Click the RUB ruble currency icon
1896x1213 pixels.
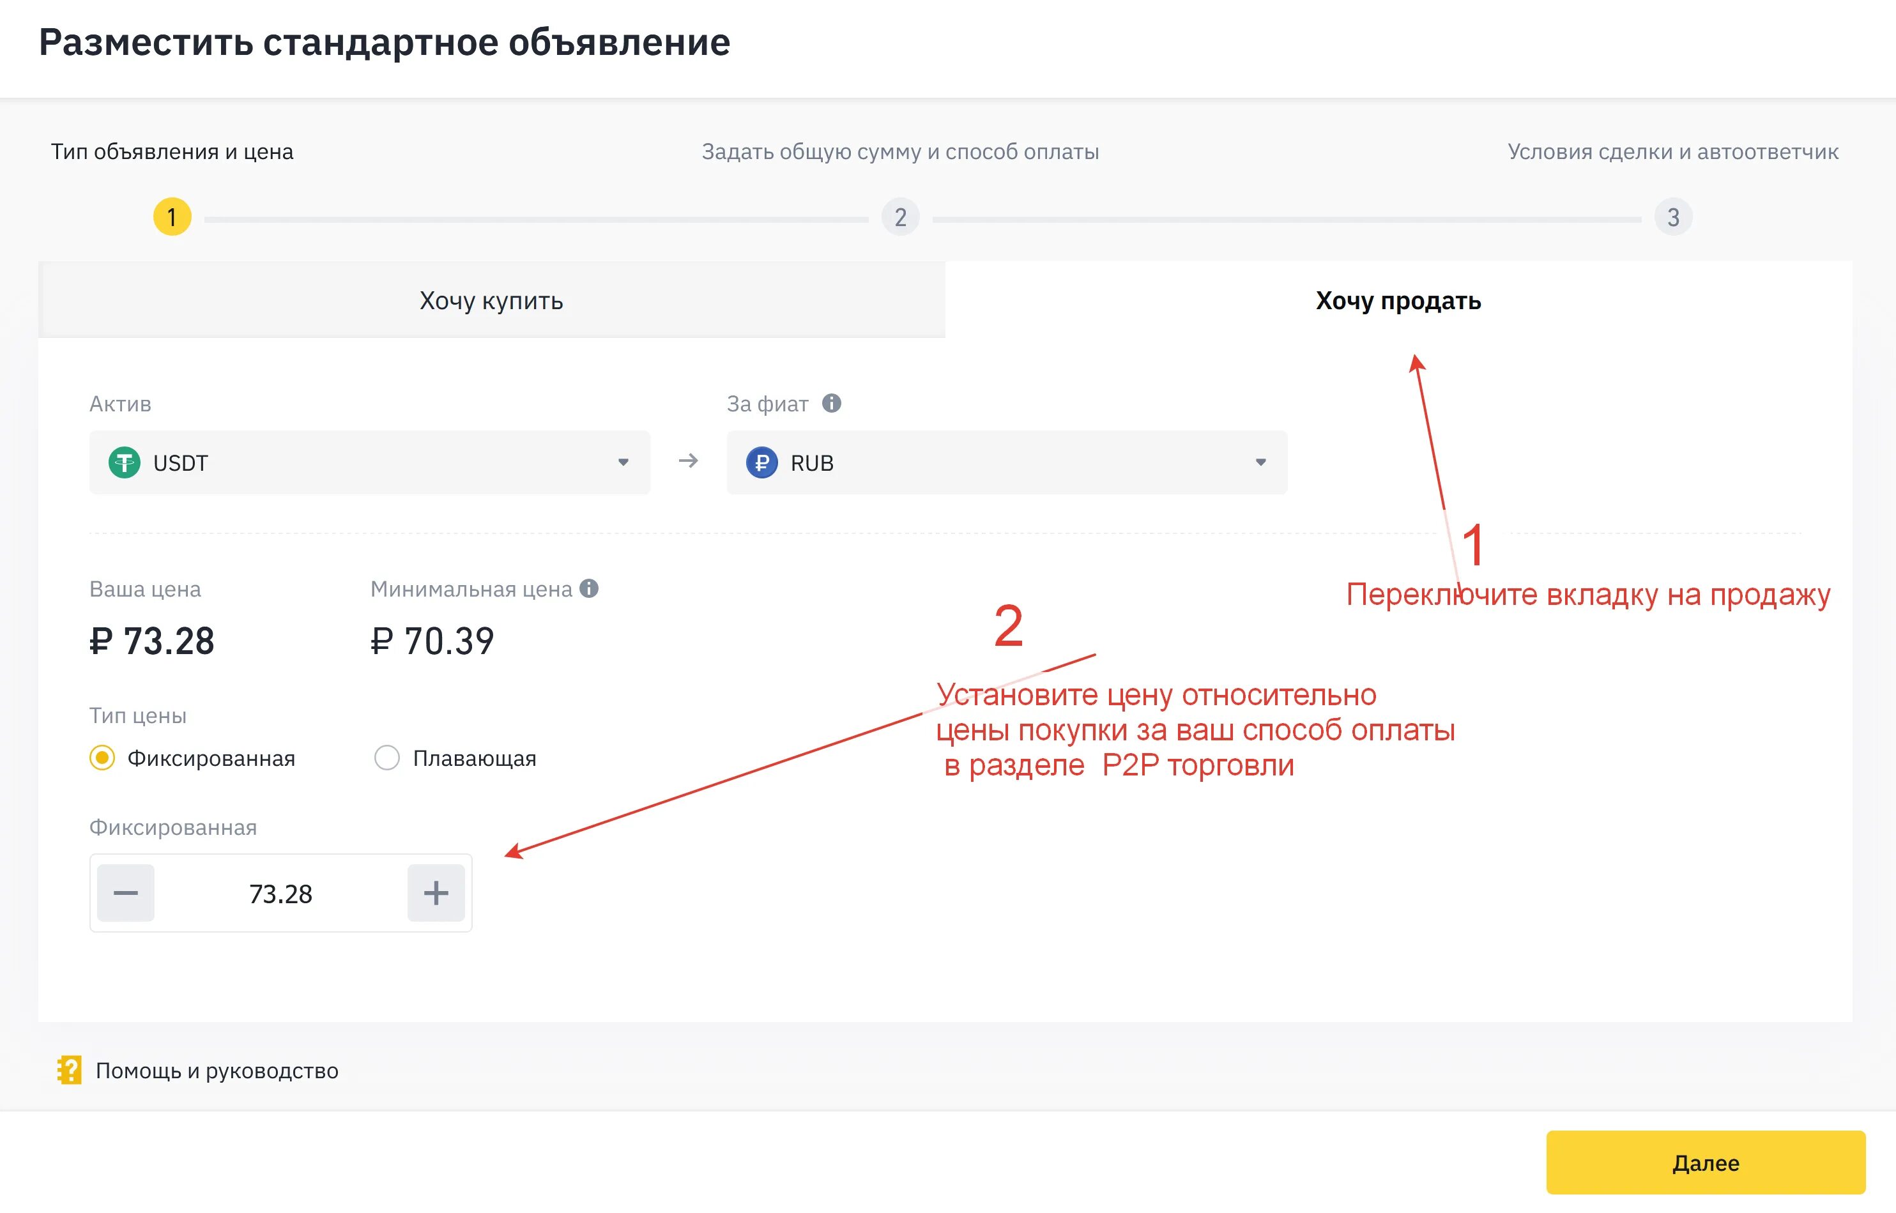point(761,462)
